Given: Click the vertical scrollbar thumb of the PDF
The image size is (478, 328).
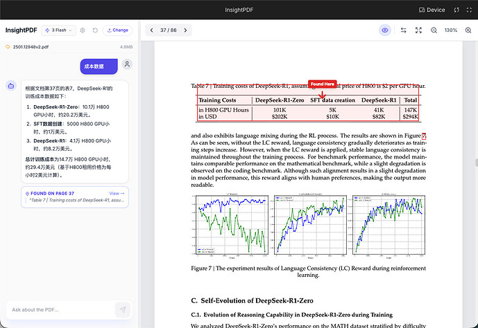Looking at the screenshot, I should coord(476,163).
